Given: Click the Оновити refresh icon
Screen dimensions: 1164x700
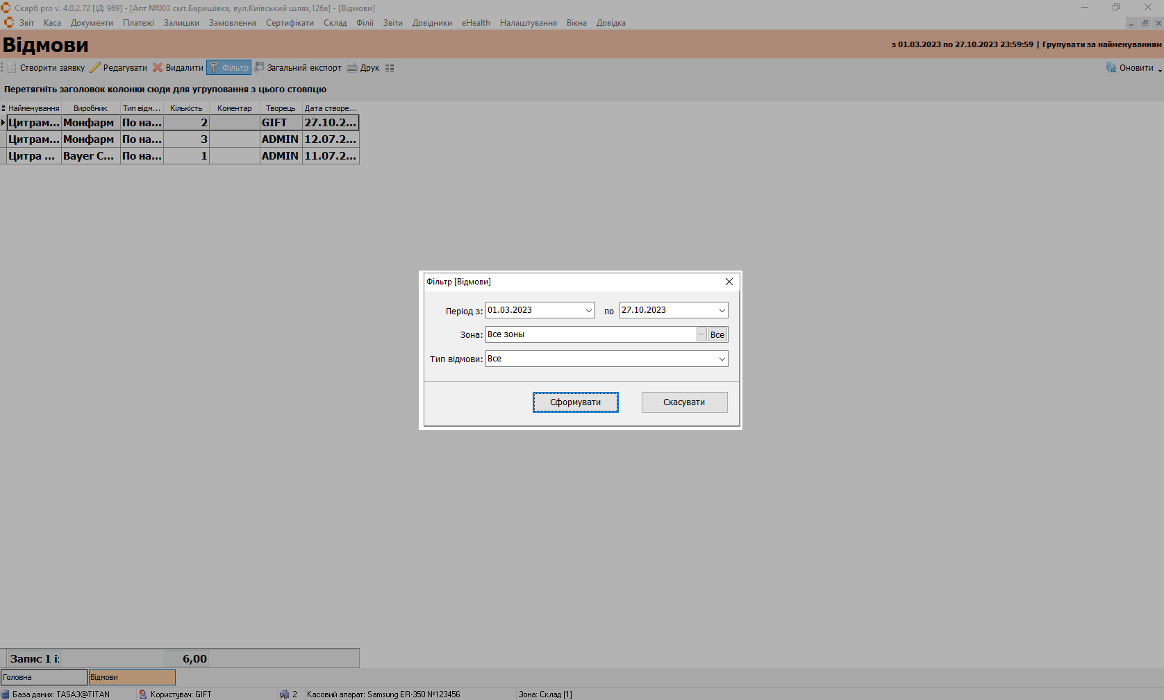Looking at the screenshot, I should [x=1111, y=68].
